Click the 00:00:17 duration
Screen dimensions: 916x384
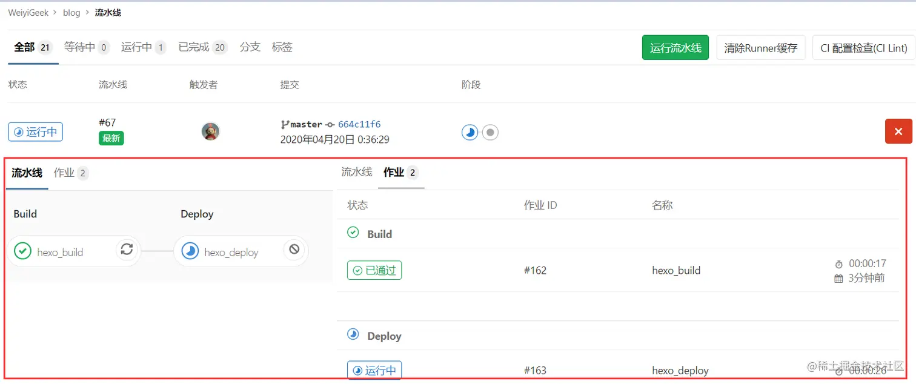click(868, 263)
